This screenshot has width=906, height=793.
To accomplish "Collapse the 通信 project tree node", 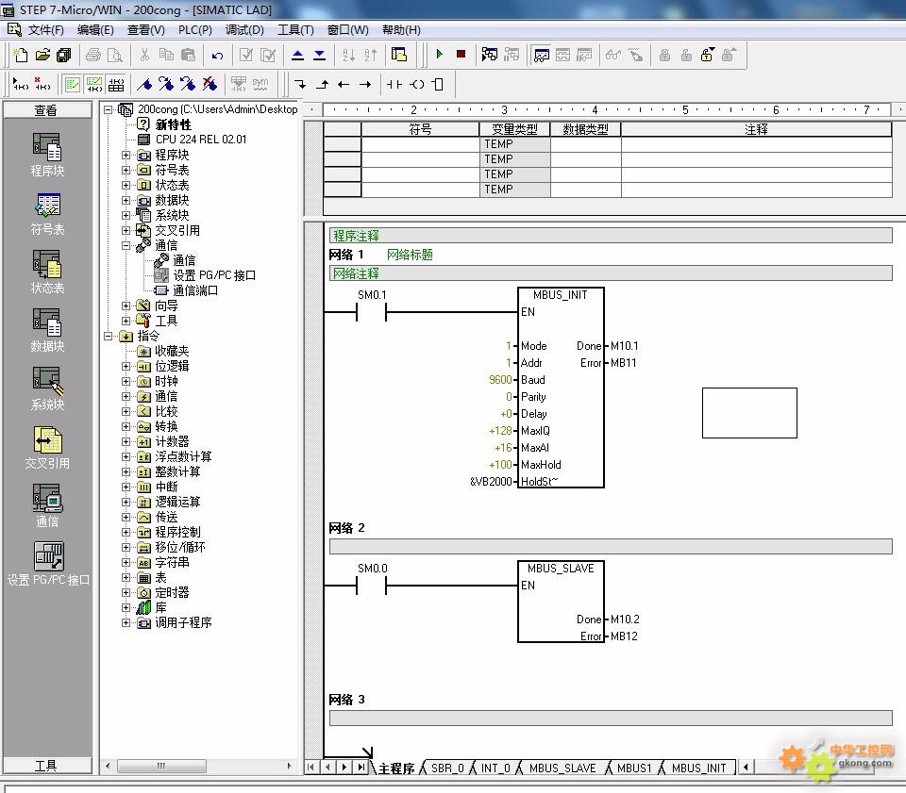I will pyautogui.click(x=126, y=245).
